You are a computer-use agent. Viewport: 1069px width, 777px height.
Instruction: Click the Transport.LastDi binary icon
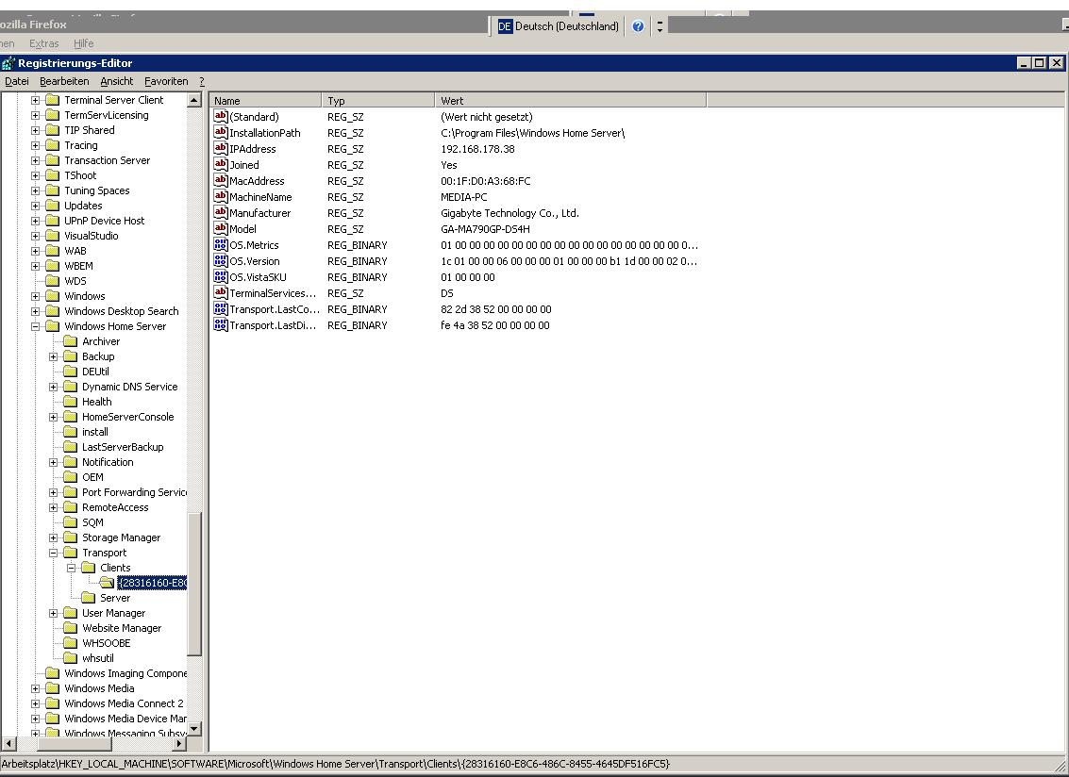pyautogui.click(x=220, y=324)
